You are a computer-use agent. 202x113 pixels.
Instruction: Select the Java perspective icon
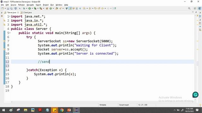[x=200, y=8]
